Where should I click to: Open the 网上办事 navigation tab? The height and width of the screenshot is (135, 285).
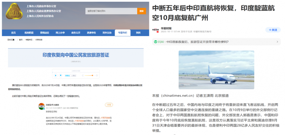tap(60, 33)
